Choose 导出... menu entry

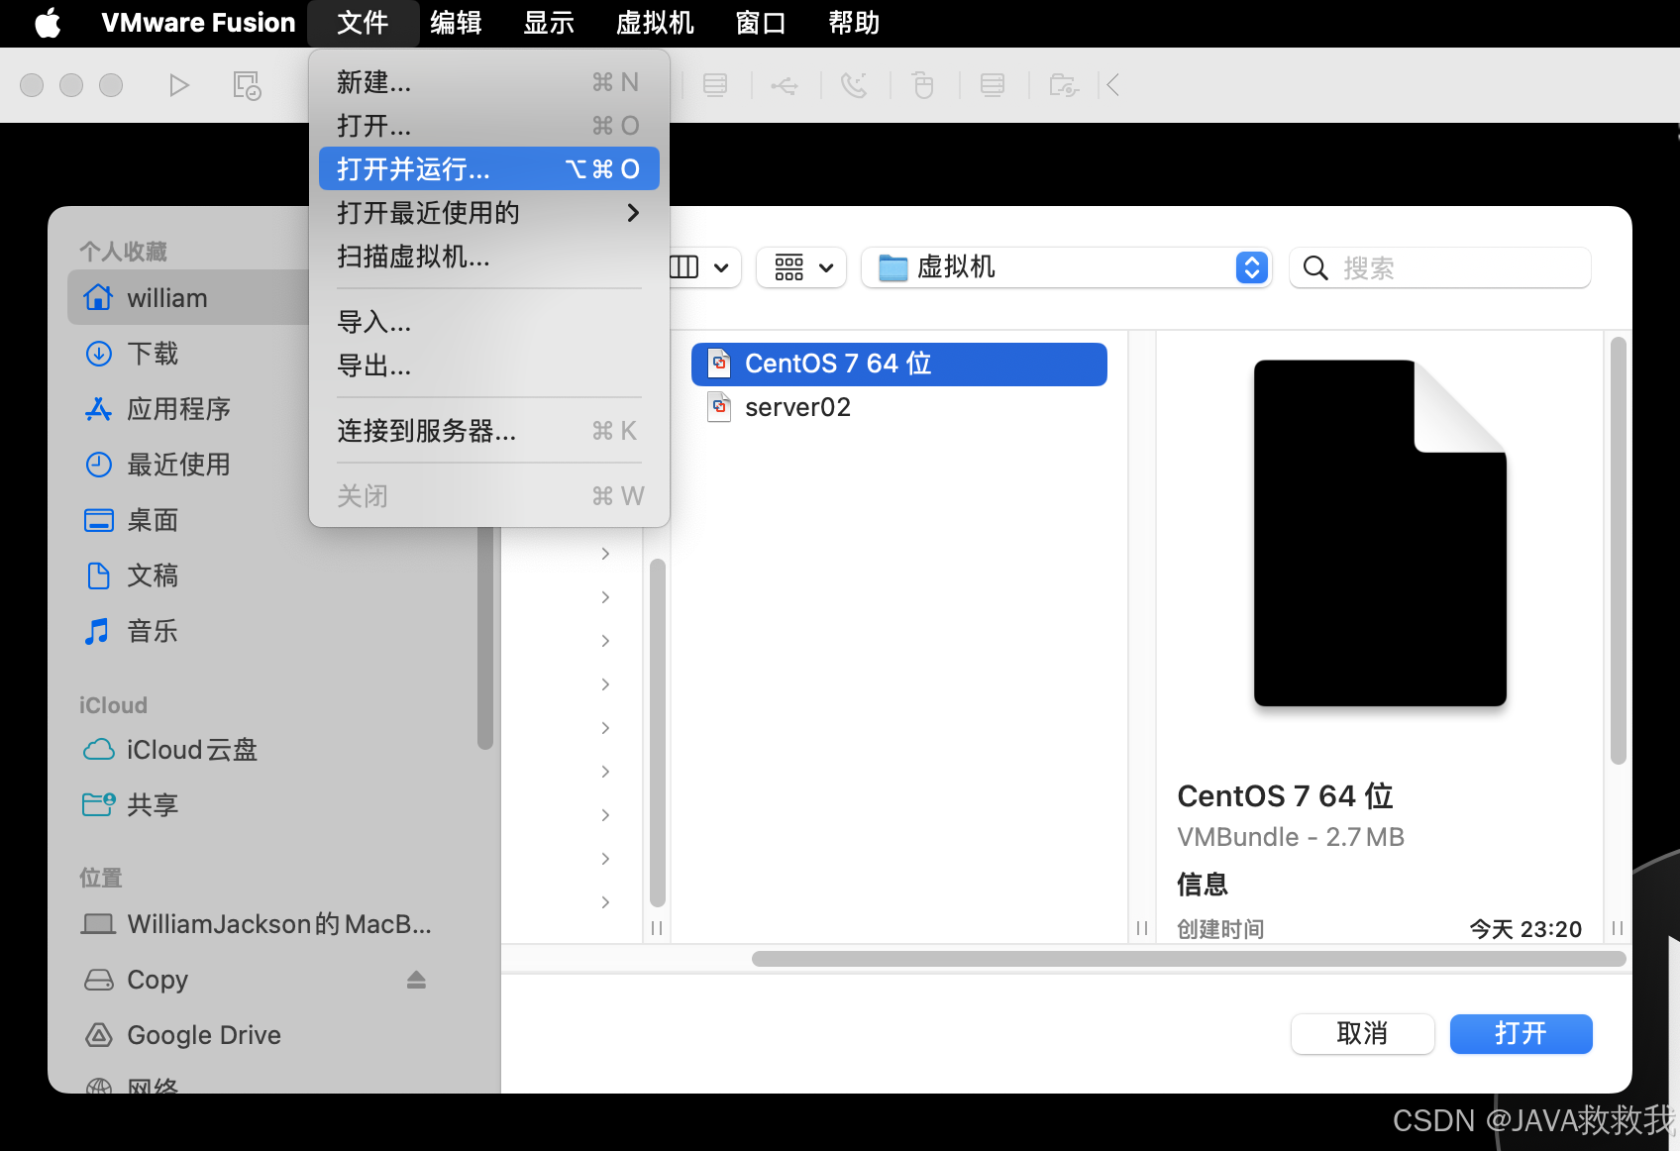(489, 366)
